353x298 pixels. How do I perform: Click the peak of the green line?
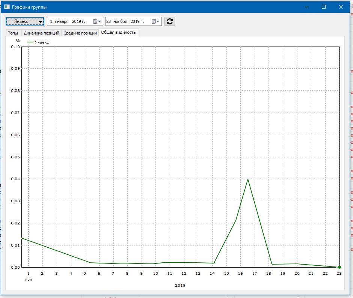pyautogui.click(x=248, y=179)
